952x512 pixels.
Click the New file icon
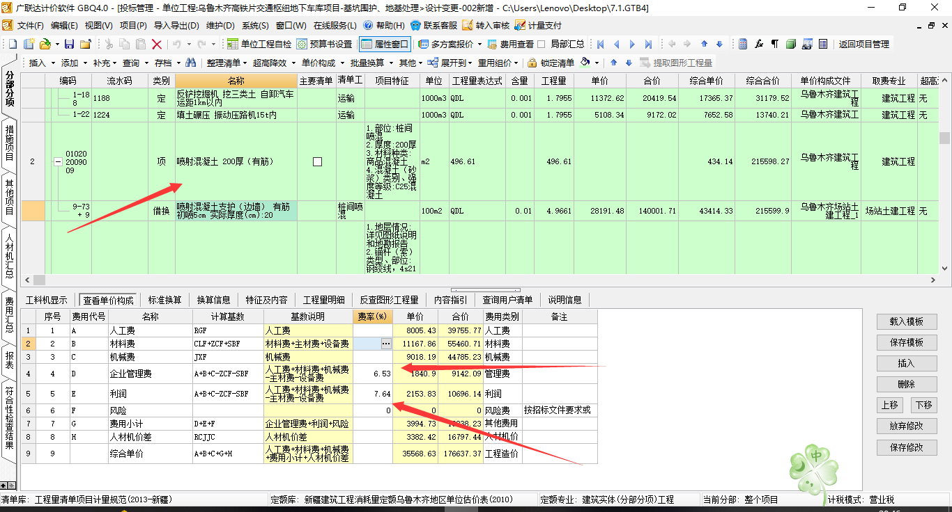(13, 44)
